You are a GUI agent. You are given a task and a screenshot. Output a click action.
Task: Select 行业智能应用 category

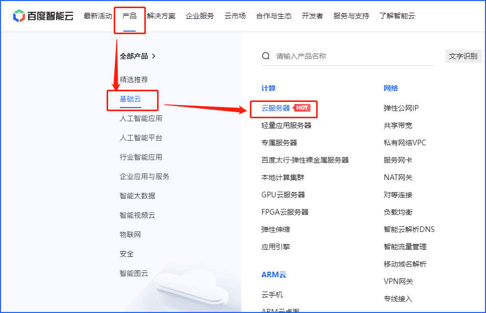coord(141,157)
